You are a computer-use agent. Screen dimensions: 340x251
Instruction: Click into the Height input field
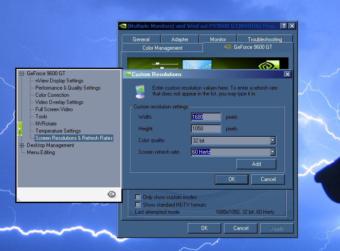tap(206, 129)
